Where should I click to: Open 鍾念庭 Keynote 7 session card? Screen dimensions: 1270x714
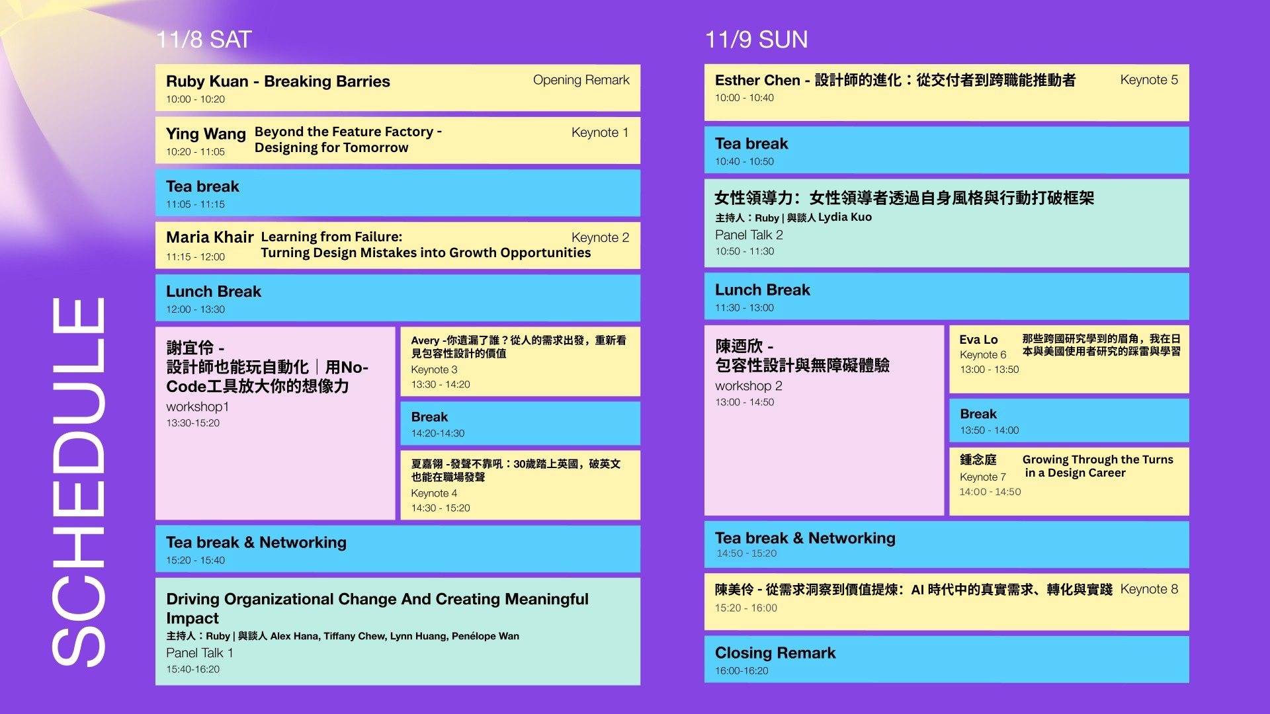click(1070, 481)
